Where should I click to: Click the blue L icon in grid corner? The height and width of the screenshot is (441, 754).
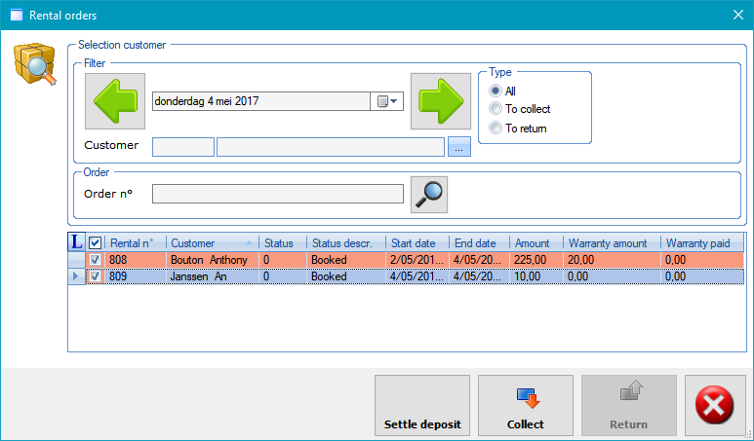77,242
